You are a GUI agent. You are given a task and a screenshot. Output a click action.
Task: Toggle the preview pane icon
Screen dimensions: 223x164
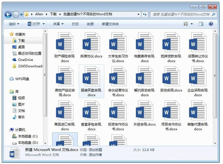(201, 24)
